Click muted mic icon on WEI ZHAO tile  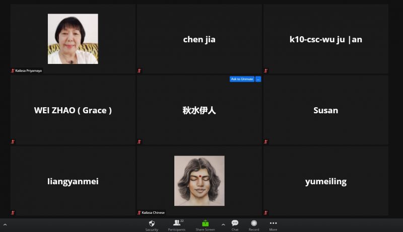point(13,142)
